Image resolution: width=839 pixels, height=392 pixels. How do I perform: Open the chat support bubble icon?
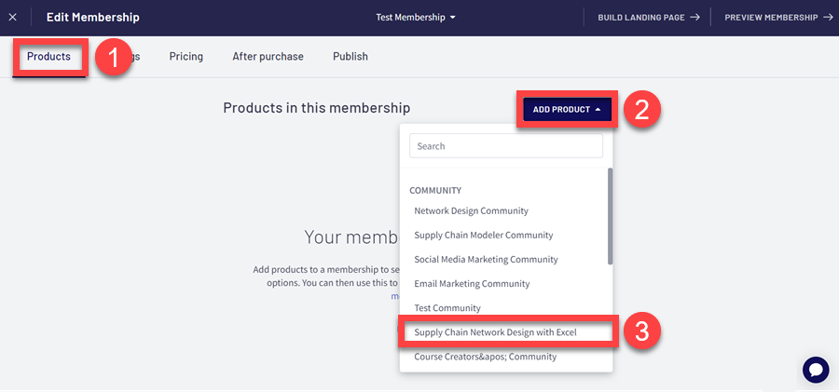point(815,369)
